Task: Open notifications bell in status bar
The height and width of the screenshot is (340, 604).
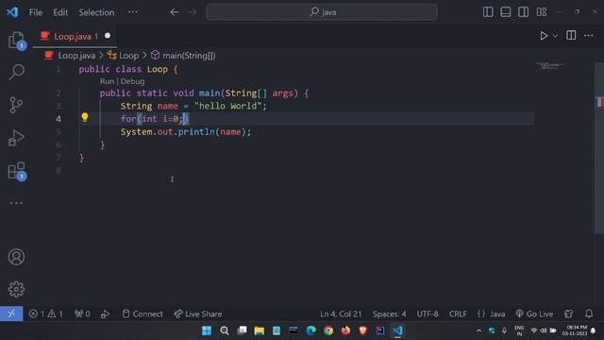Action: pyautogui.click(x=589, y=314)
